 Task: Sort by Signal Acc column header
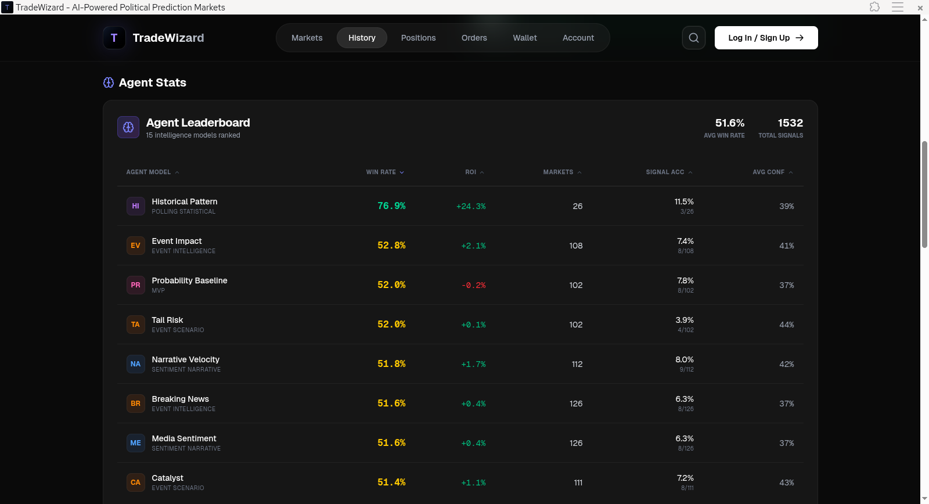click(669, 172)
